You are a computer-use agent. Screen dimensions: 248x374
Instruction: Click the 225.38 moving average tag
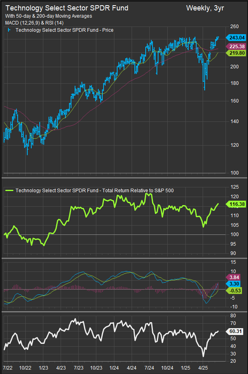[236, 47]
